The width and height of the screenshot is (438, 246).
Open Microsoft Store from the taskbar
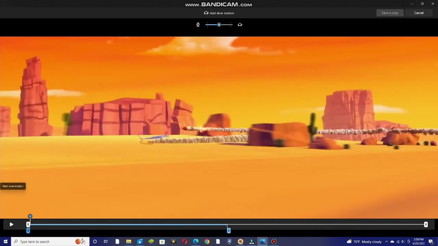pos(162,242)
